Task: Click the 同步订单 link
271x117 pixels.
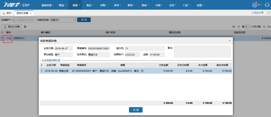Action: pyautogui.click(x=258, y=13)
